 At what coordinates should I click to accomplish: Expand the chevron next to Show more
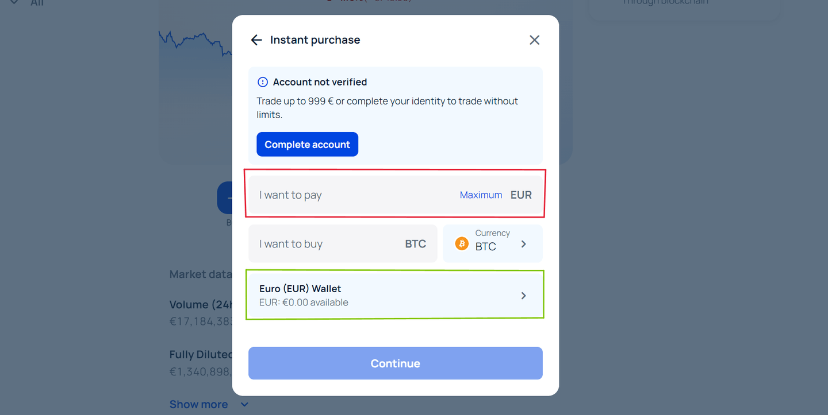point(244,404)
